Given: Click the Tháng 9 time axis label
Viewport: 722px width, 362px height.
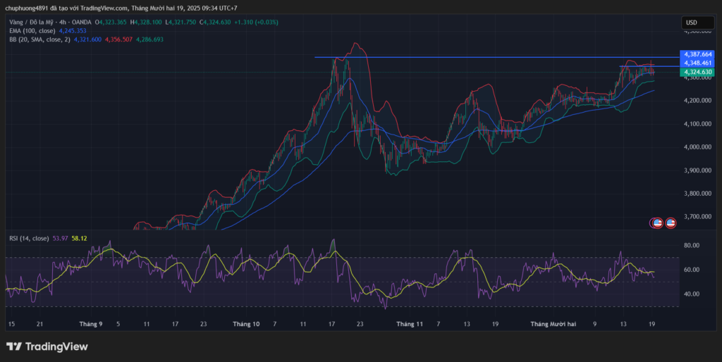Looking at the screenshot, I should pos(91,323).
